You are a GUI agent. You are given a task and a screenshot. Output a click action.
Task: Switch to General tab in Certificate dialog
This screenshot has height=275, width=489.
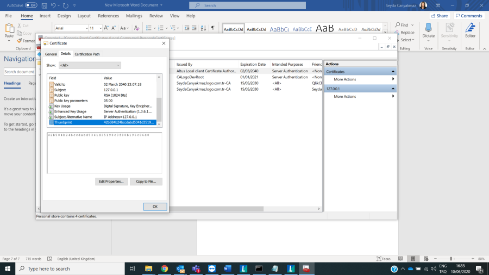coord(51,54)
